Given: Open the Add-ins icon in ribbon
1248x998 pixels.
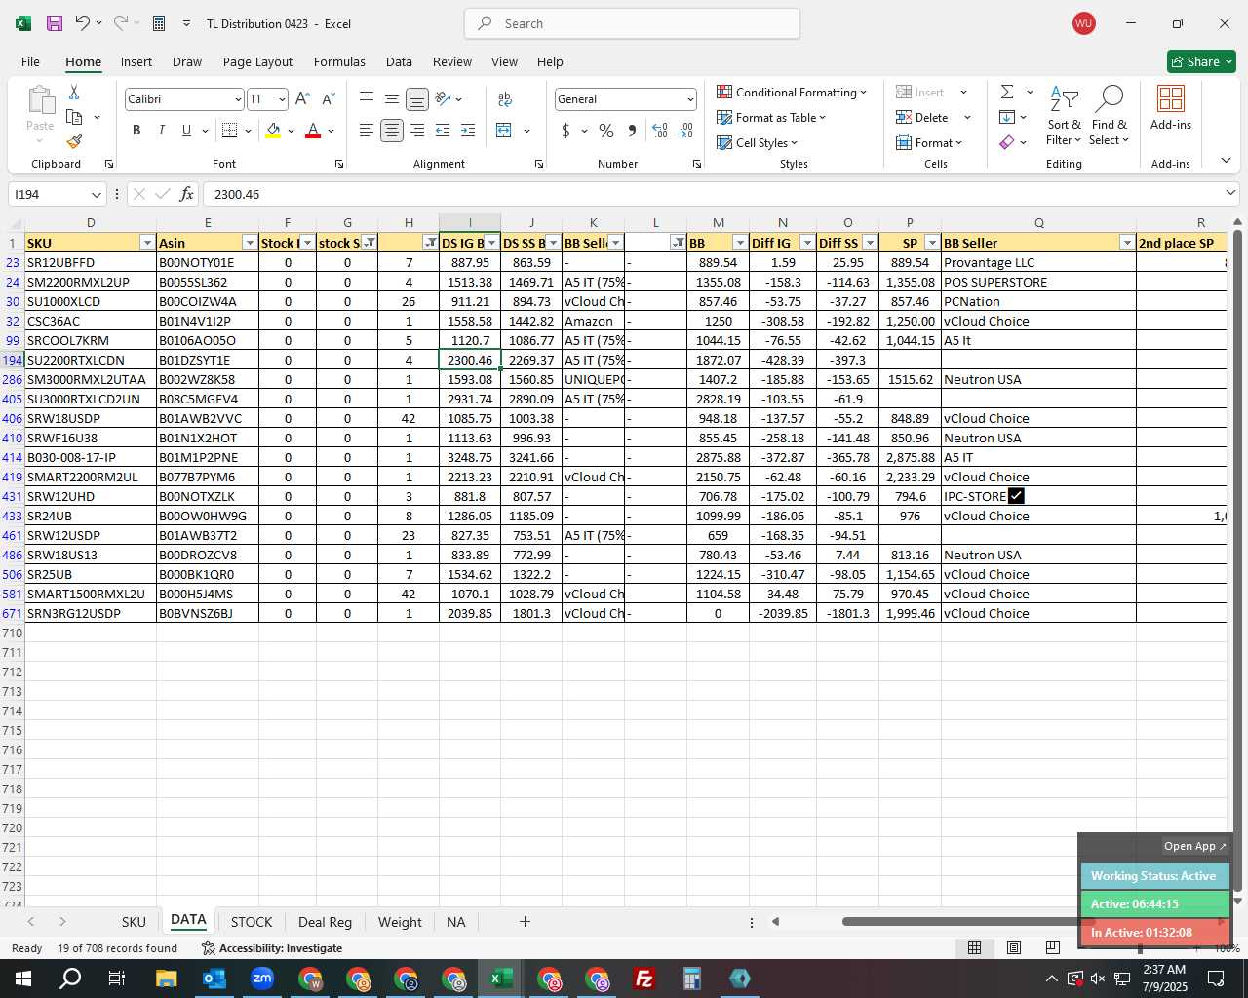Looking at the screenshot, I should click(1170, 107).
